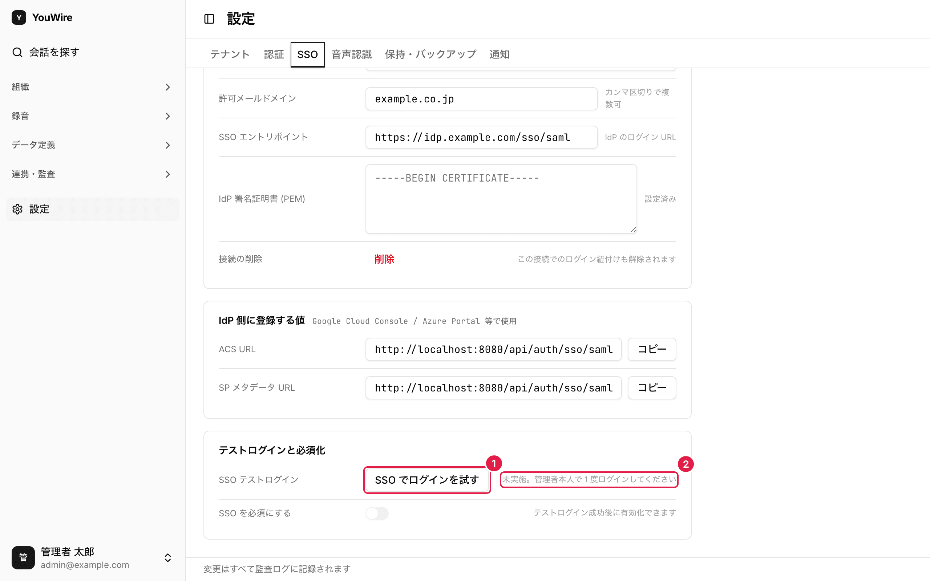930x581 pixels.
Task: Focus the 許可メールドメイン input
Action: pyautogui.click(x=481, y=99)
